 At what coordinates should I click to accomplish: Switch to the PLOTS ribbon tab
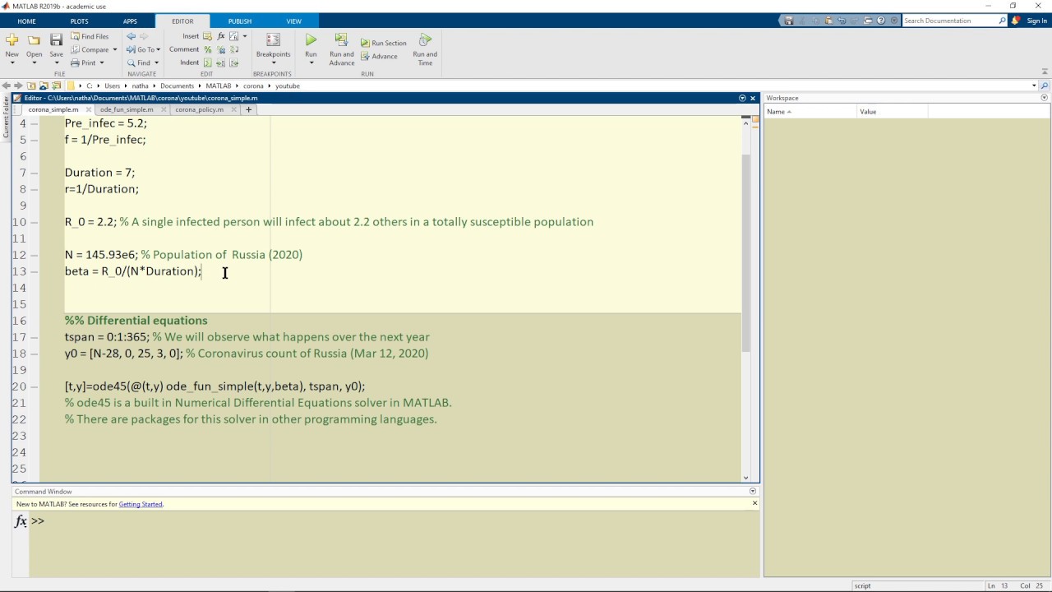point(79,21)
